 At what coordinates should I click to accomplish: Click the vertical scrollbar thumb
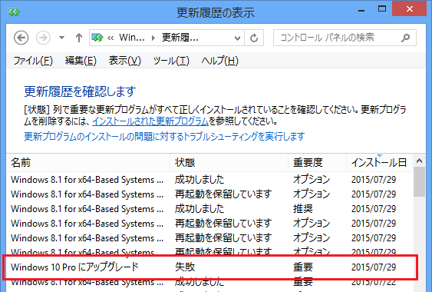coord(419,182)
